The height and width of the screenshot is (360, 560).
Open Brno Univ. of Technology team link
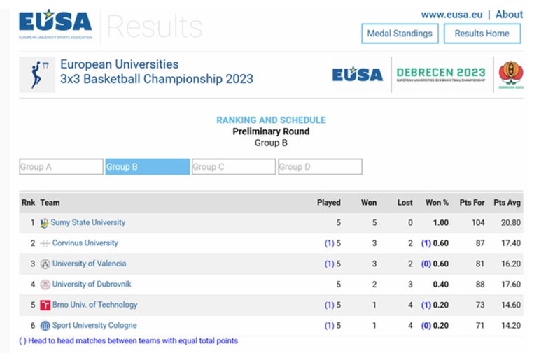[x=94, y=305]
